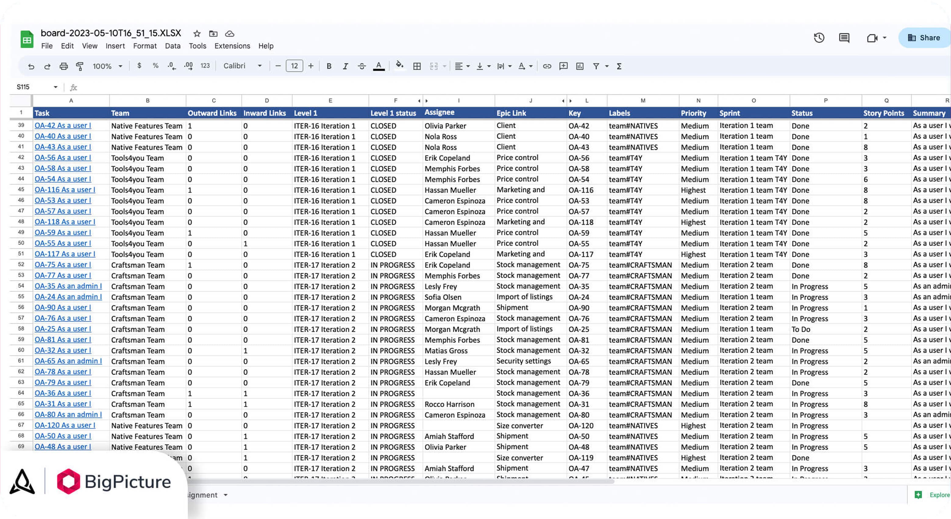
Task: Open the Format menu
Action: [145, 46]
